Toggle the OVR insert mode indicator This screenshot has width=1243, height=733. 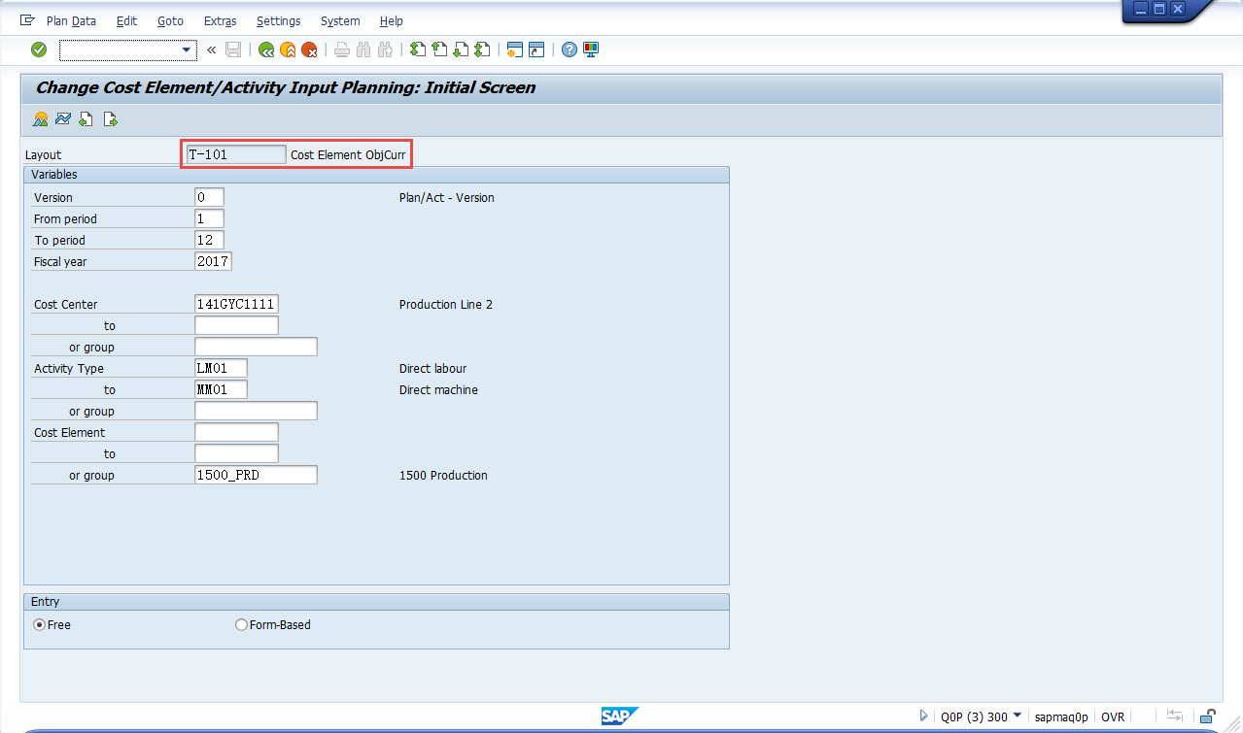1113,716
